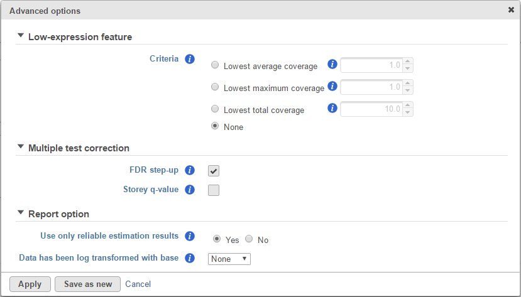This screenshot has height=297, width=521.
Task: Open info for Lowest average coverage
Action: [332, 65]
